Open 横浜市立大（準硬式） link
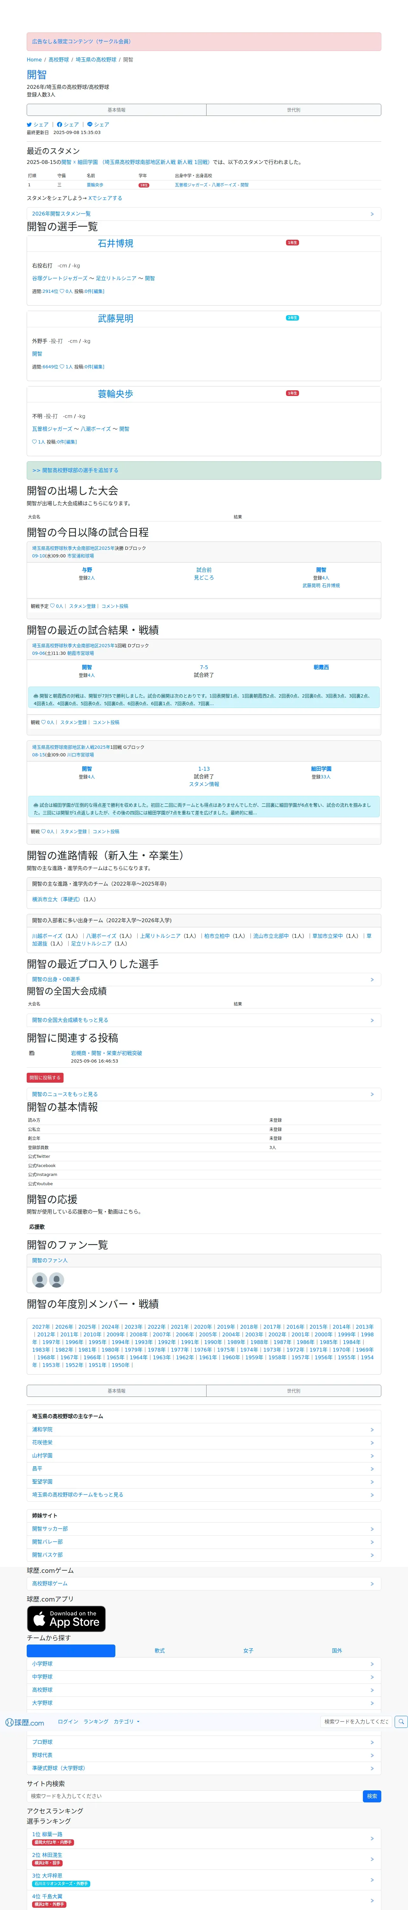 [x=57, y=899]
